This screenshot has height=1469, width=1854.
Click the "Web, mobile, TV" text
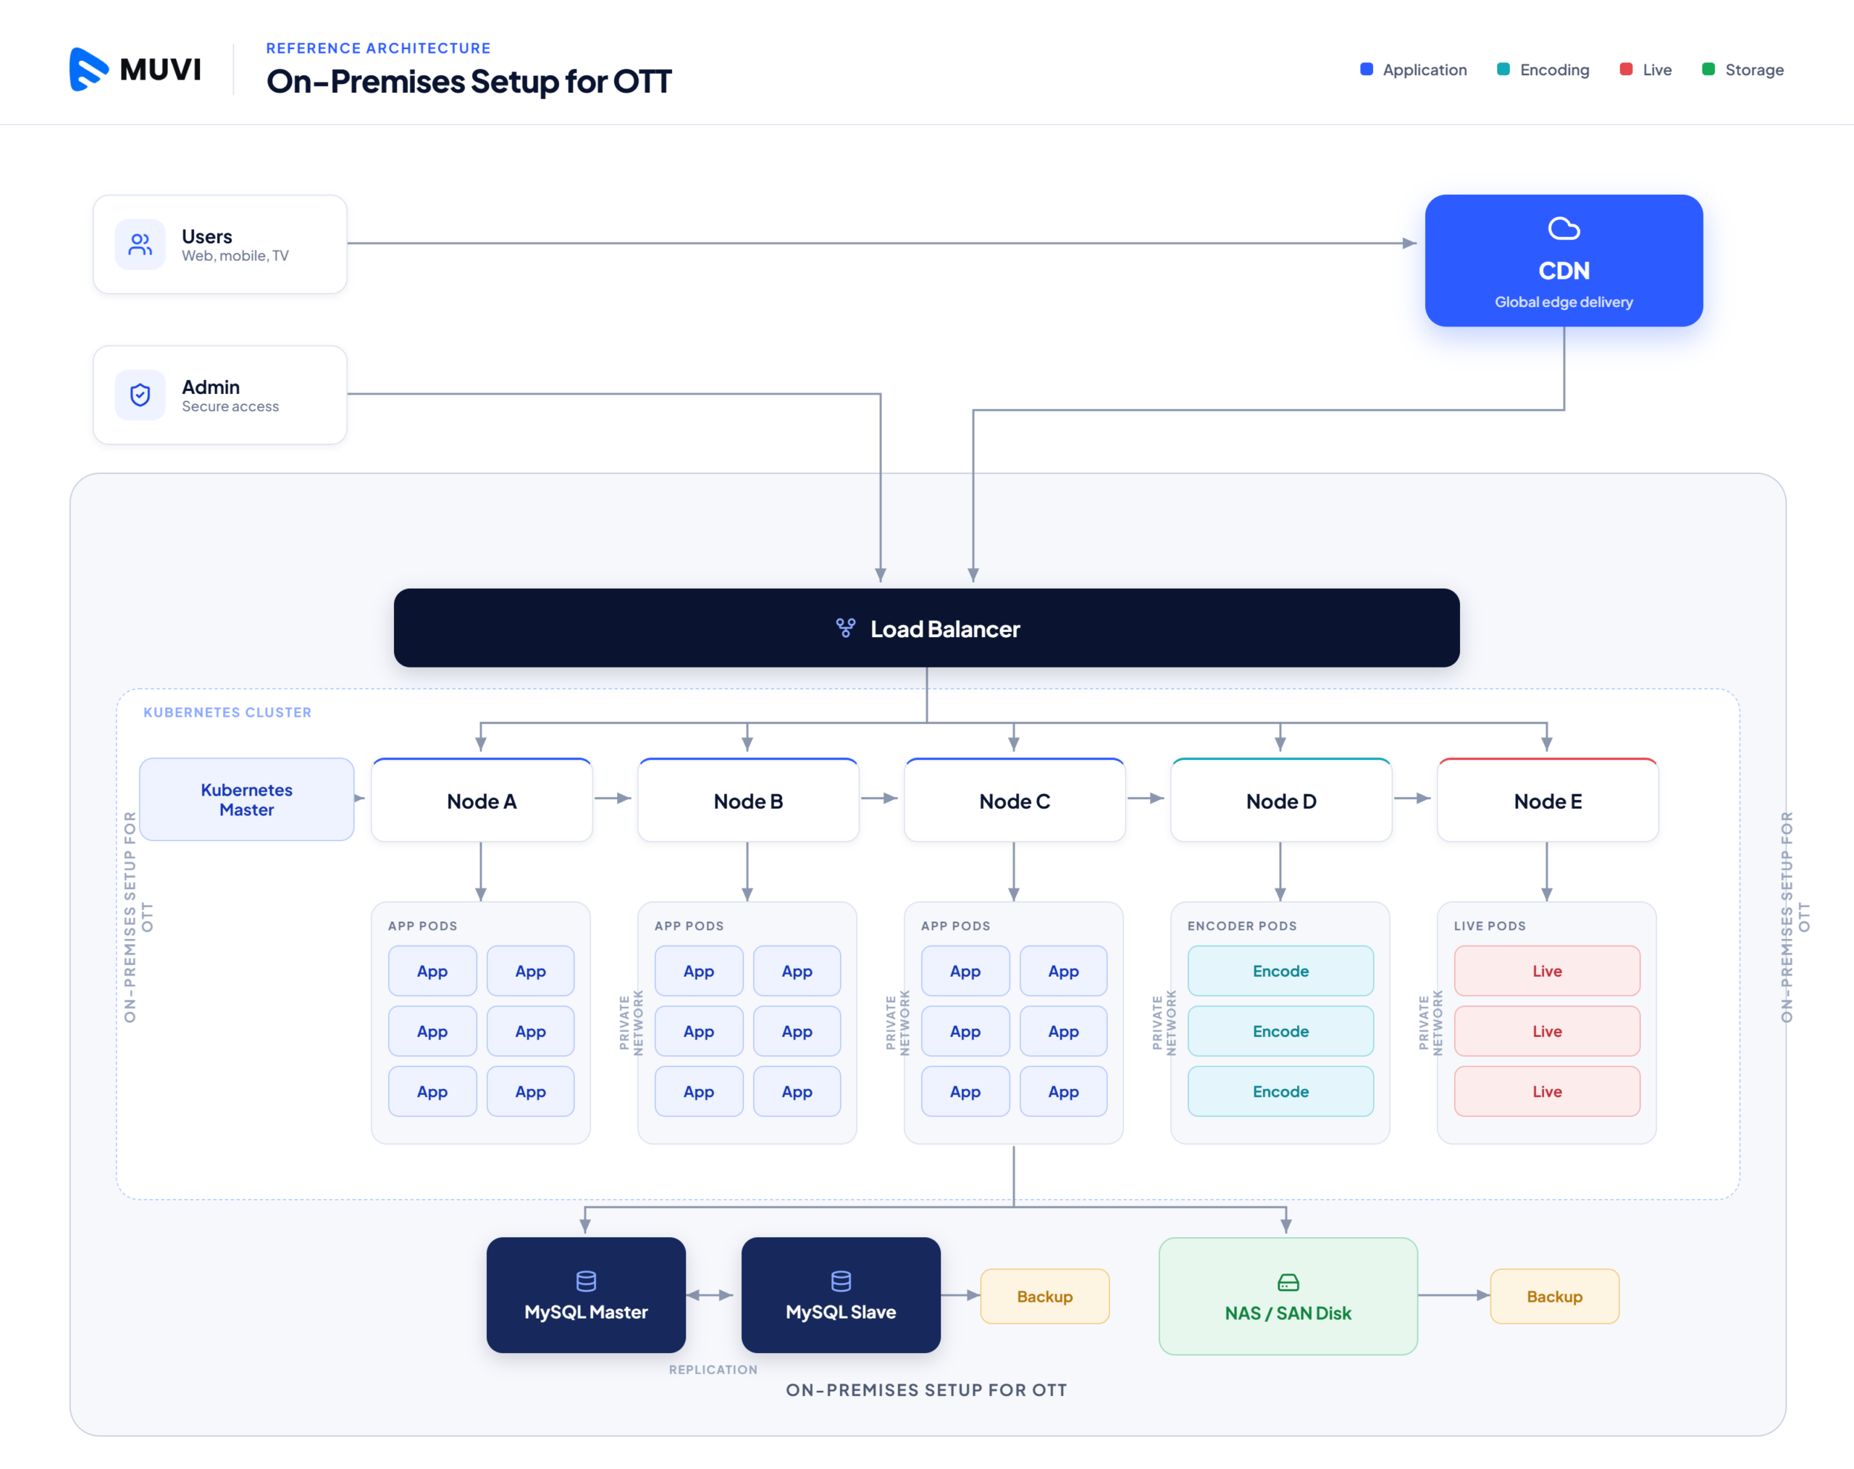pyautogui.click(x=235, y=256)
